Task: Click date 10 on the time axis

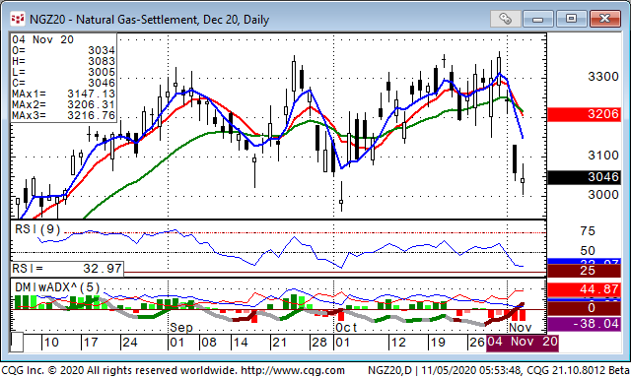Action: click(51, 343)
